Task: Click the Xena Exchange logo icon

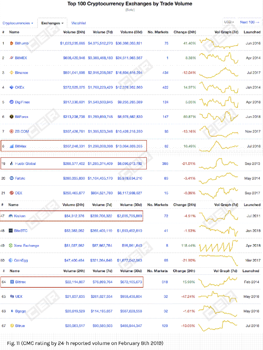Action: [10, 245]
